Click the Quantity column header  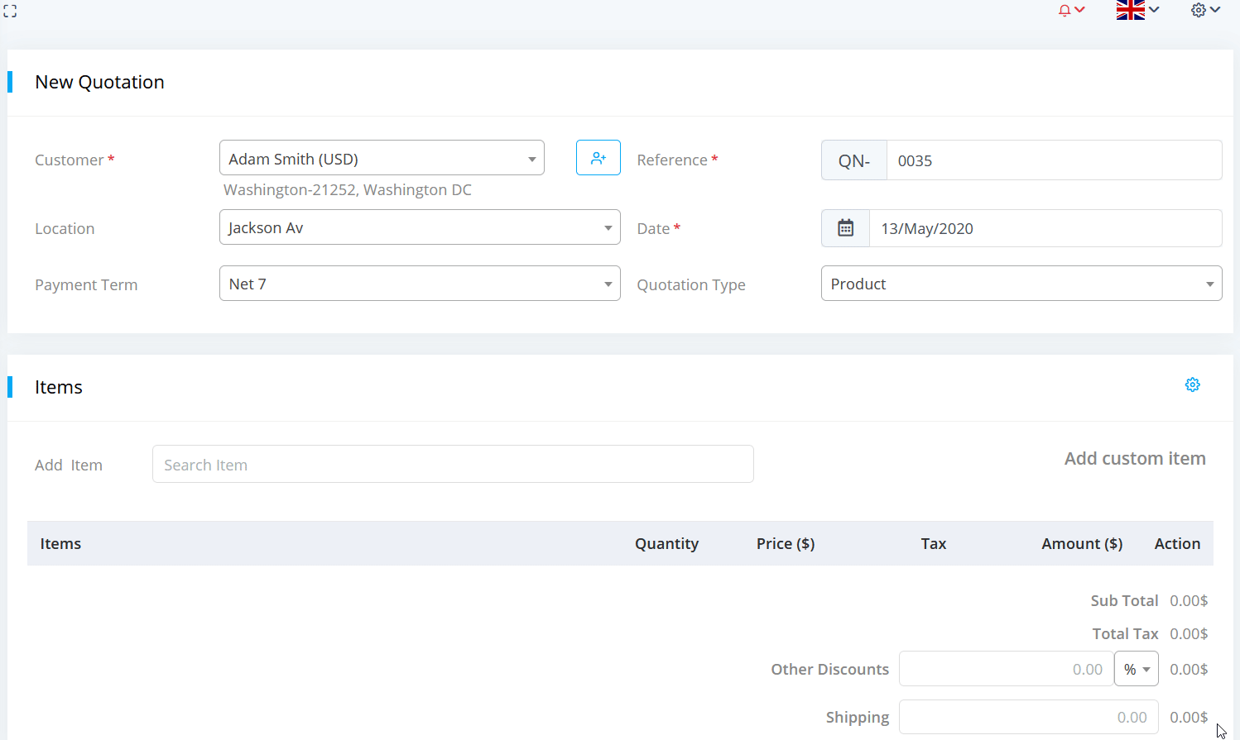666,544
